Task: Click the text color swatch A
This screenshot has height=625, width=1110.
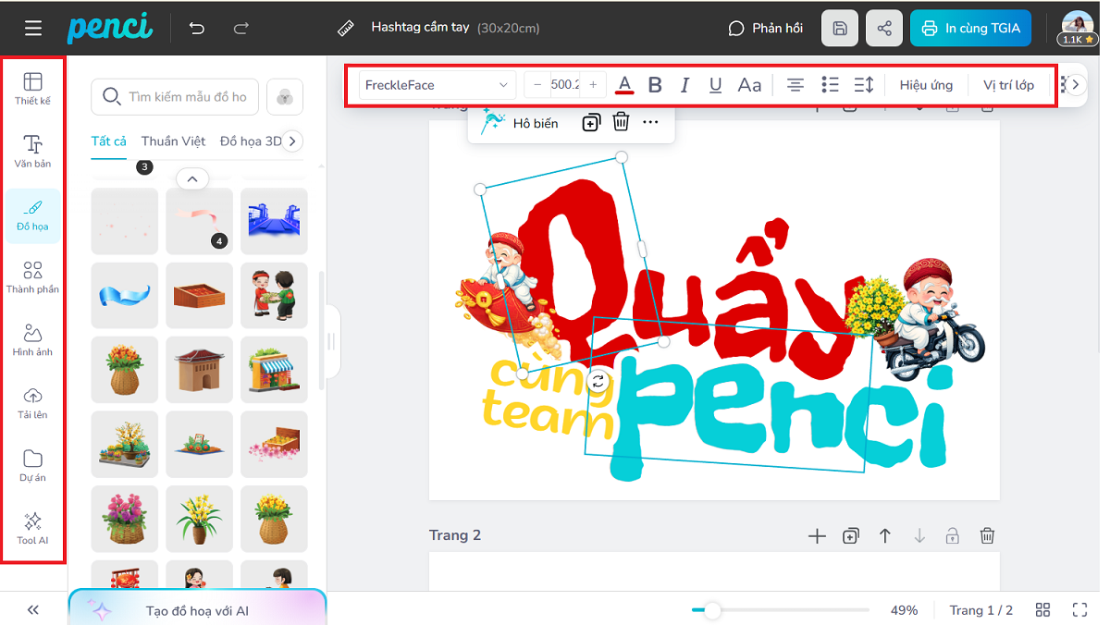Action: pyautogui.click(x=625, y=85)
